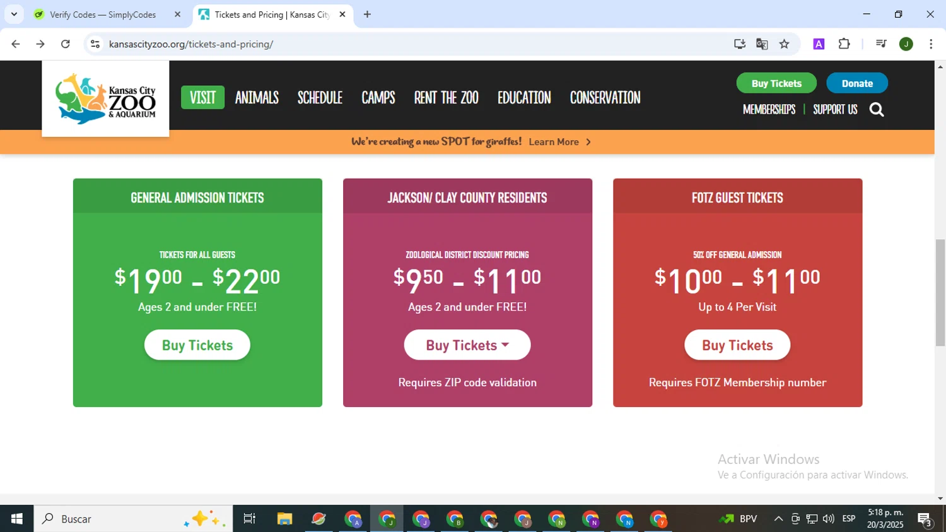Click the JACKSON/ CLAY COUNTY RESIDENTS heading
The image size is (946, 532).
[x=467, y=198]
